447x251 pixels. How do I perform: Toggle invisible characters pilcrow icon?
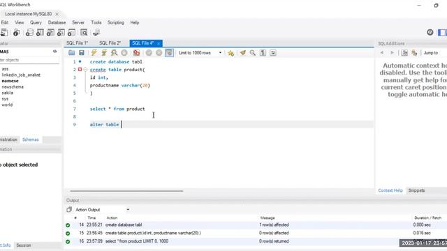pyautogui.click(x=263, y=53)
